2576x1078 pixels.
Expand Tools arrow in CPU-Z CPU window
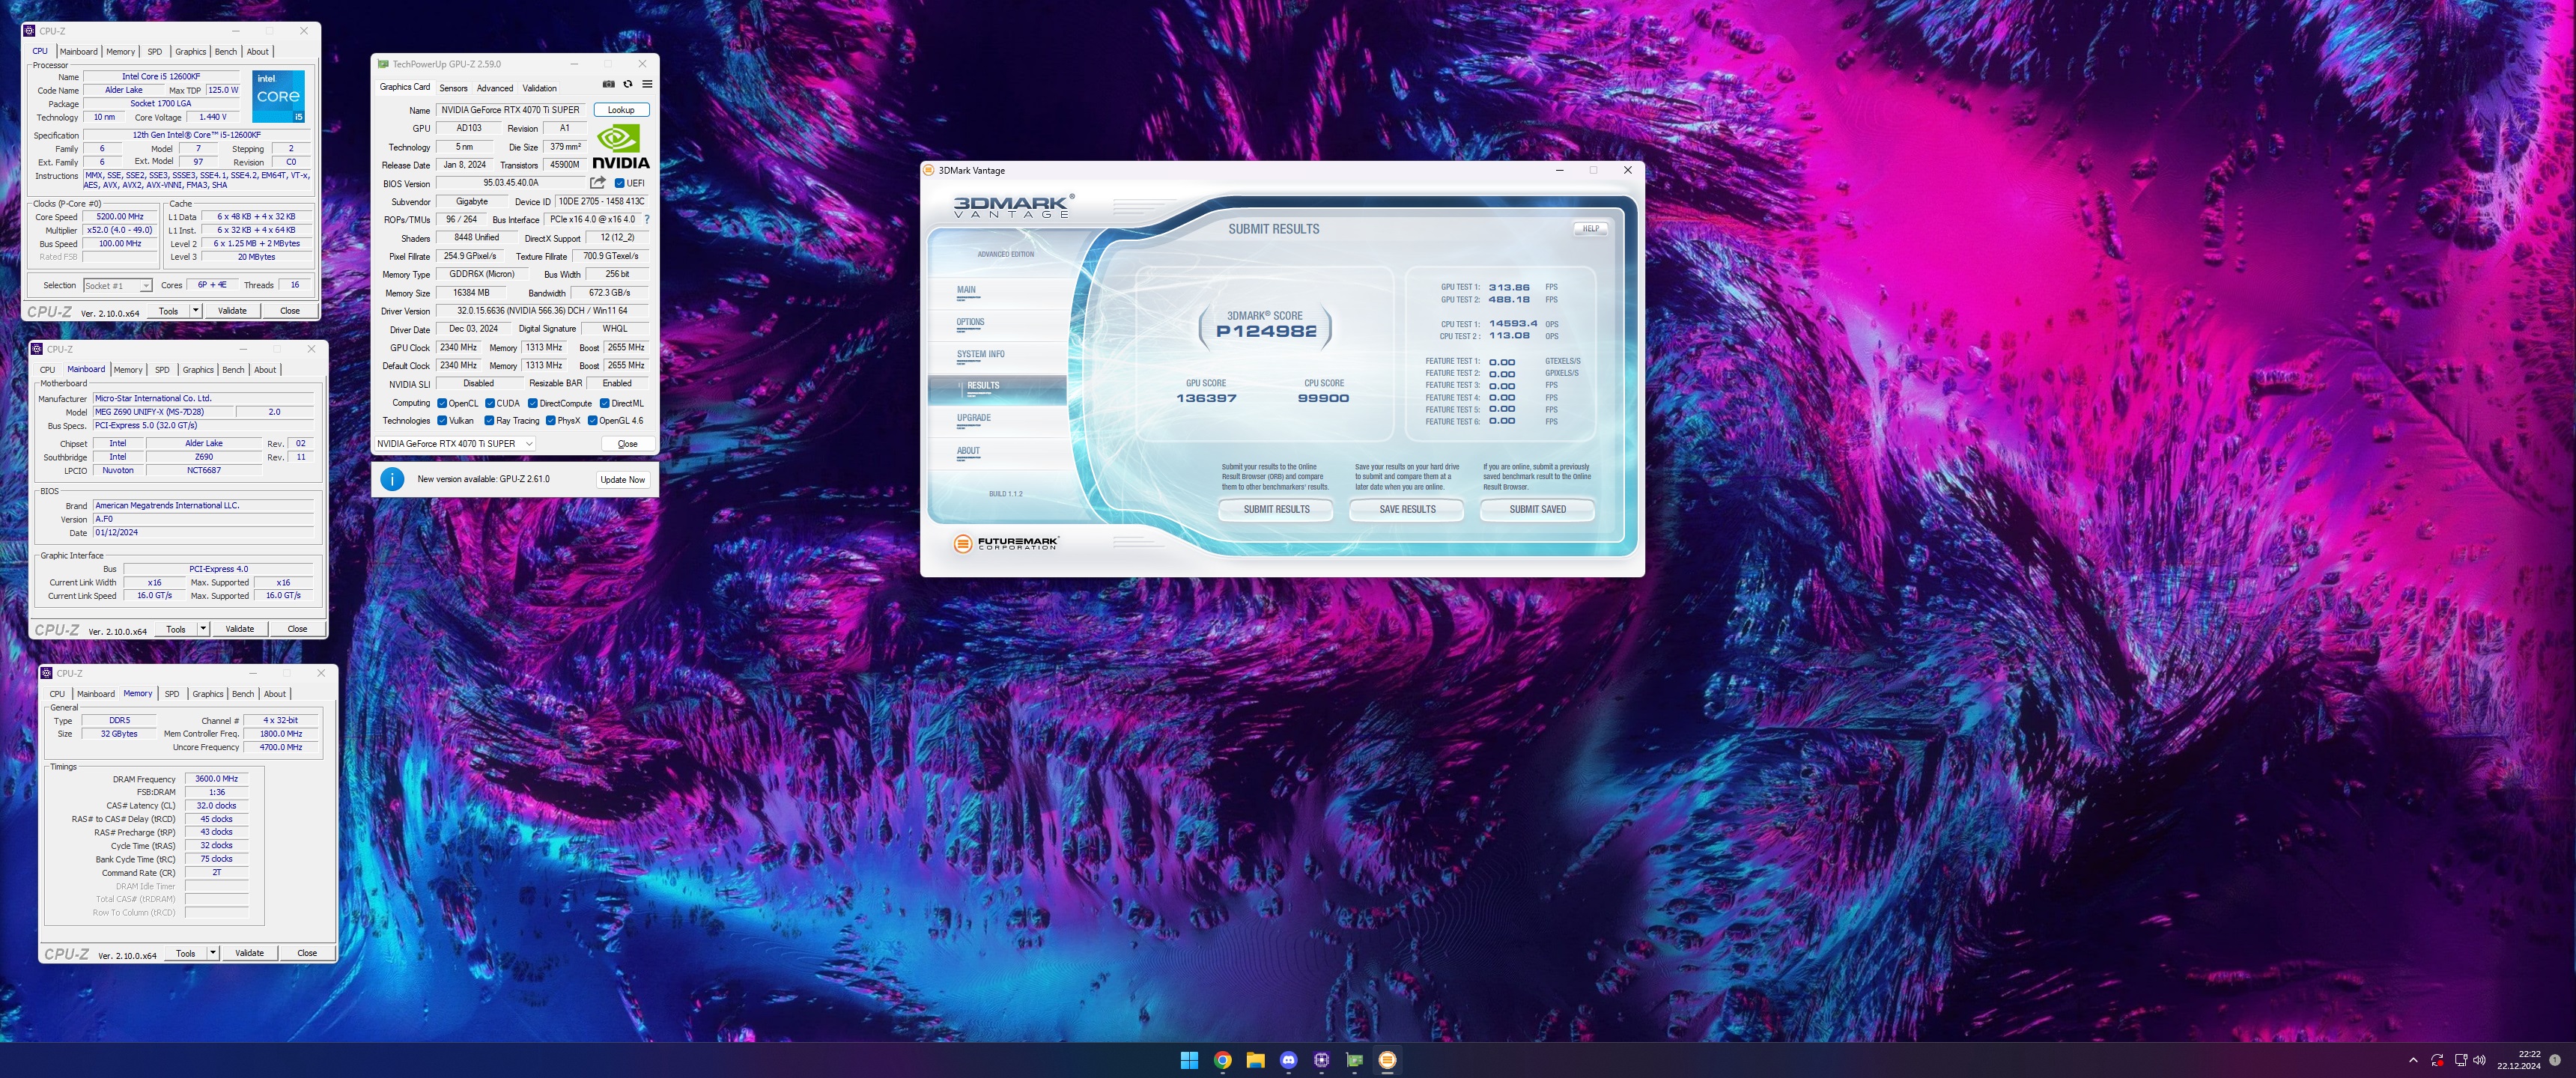click(x=195, y=310)
